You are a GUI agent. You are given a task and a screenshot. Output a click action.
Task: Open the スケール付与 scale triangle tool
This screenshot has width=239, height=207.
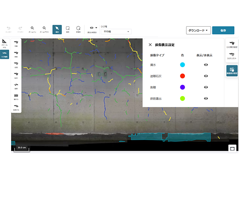(x=4, y=43)
